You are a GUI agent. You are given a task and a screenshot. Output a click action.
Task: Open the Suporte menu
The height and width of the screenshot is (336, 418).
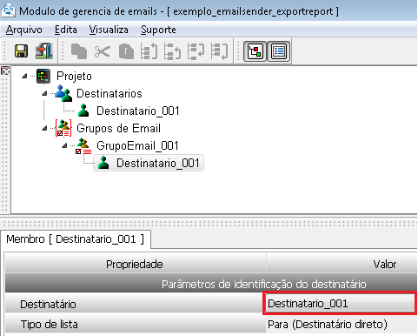click(x=158, y=30)
